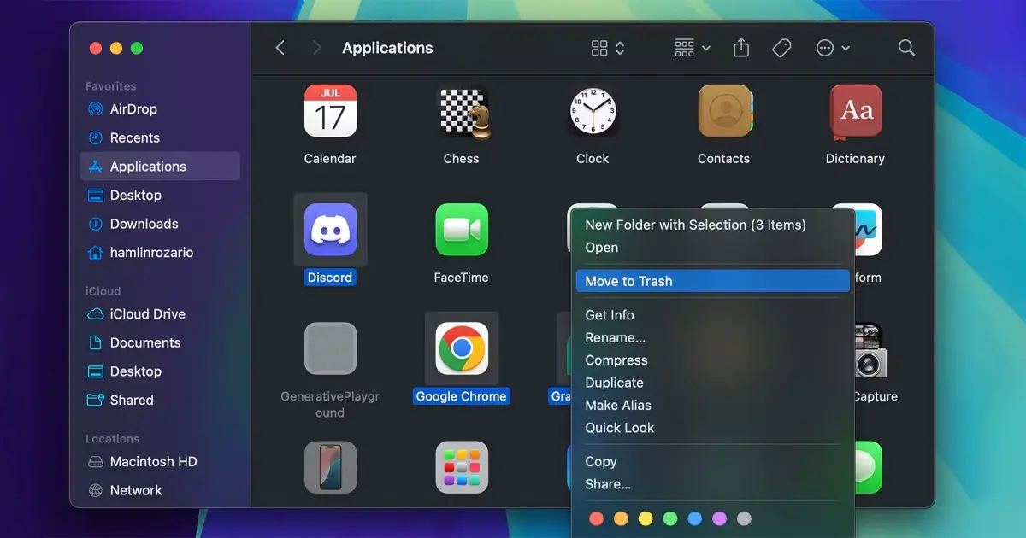Click the Finder search magnifier icon
The width and height of the screenshot is (1026, 538).
[x=907, y=48]
